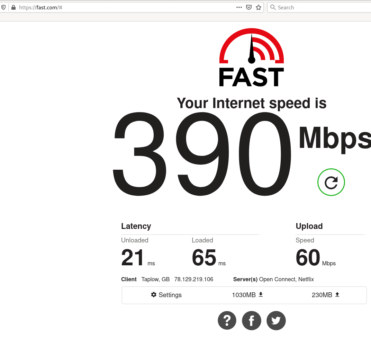This screenshot has width=371, height=337.
Task: Click the Upload speed 60 value
Action: pyautogui.click(x=308, y=257)
